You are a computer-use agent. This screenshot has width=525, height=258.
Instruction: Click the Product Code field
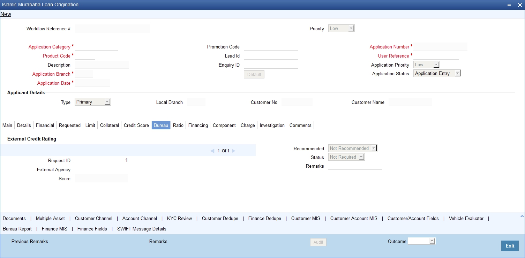pyautogui.click(x=85, y=56)
